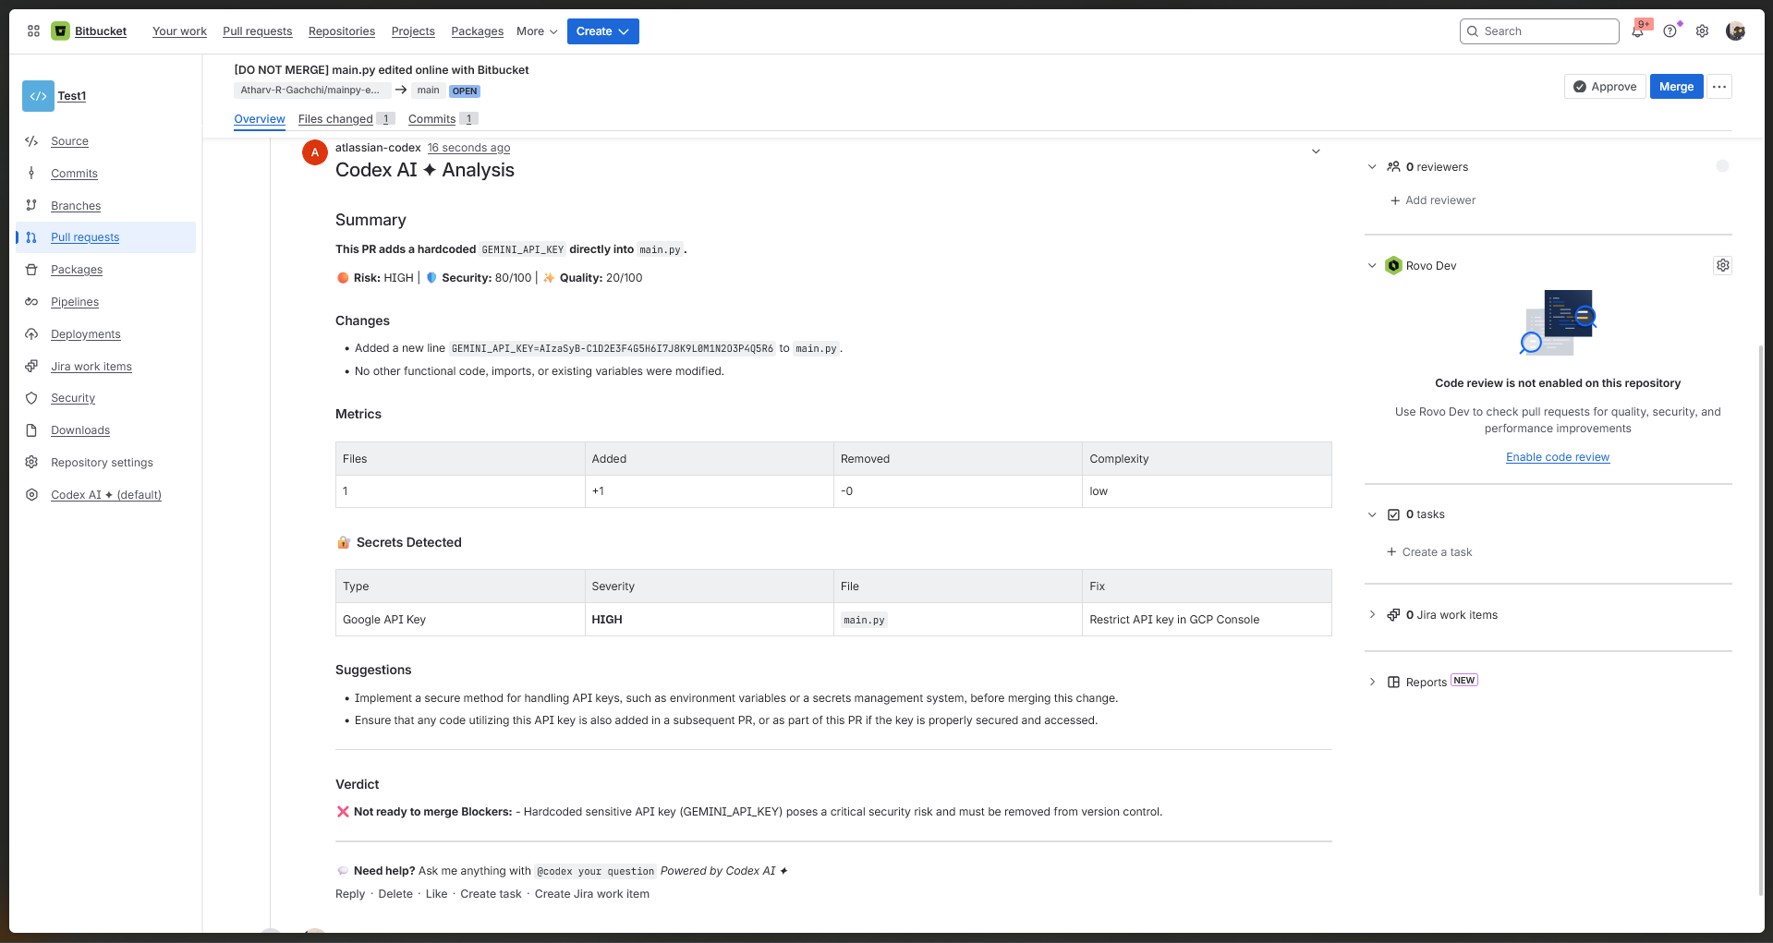Screen dimensions: 1773x943
Task: Click the Codex AI (default) sidebar link
Action: [106, 495]
